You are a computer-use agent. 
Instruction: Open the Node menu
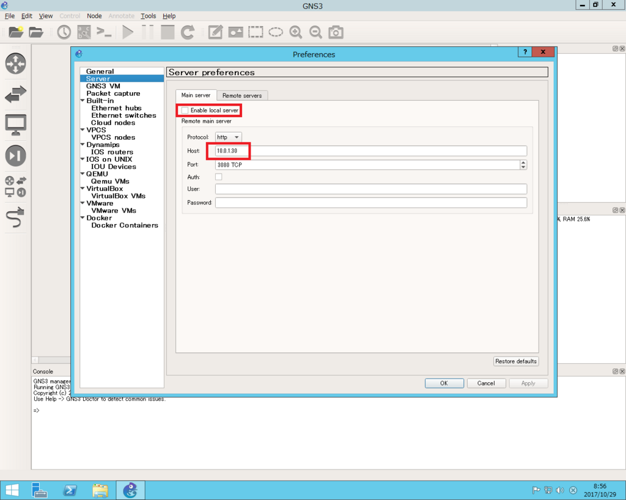[x=94, y=16]
